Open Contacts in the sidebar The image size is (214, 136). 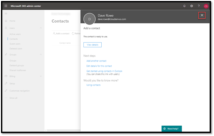tap(14, 39)
